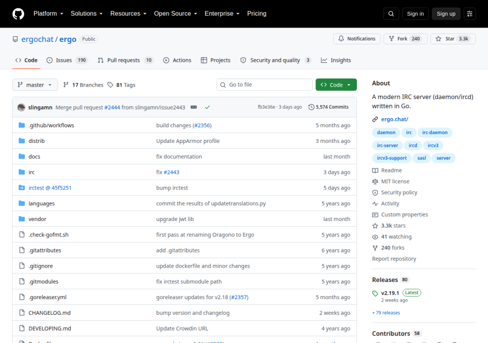Open the 5,574 Commits history
The height and width of the screenshot is (343, 488).
click(328, 107)
